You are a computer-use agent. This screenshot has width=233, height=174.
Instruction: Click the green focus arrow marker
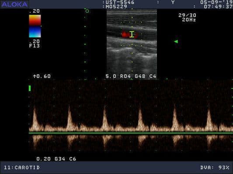pos(176,41)
